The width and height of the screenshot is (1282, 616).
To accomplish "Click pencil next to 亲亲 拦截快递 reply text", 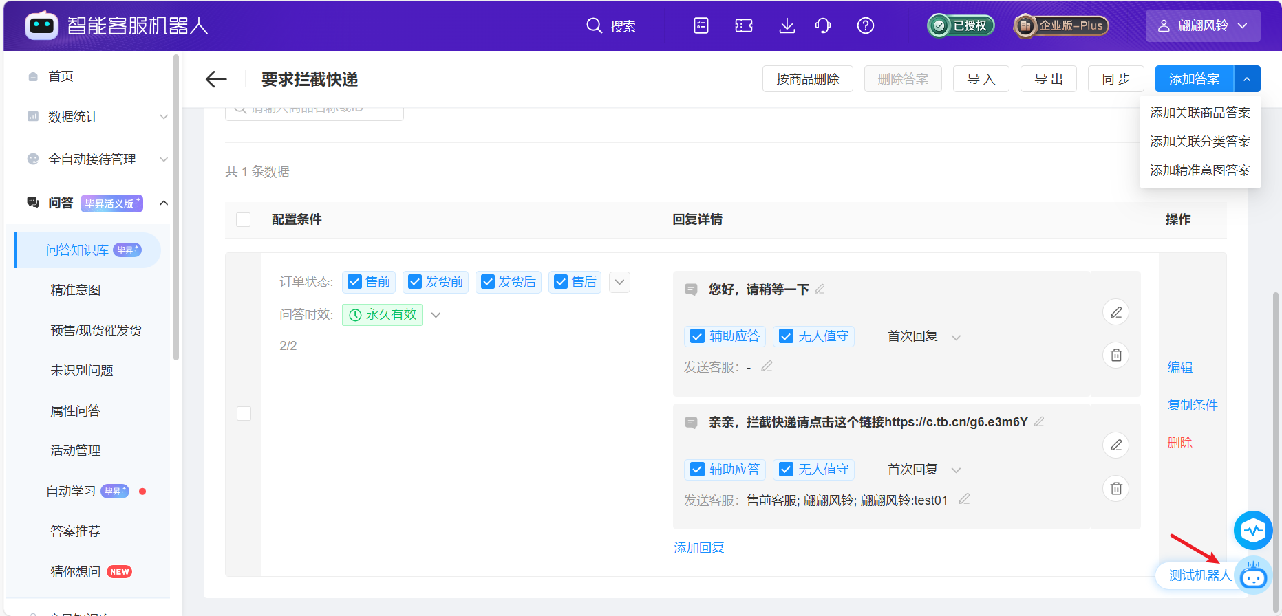I will coord(1039,421).
